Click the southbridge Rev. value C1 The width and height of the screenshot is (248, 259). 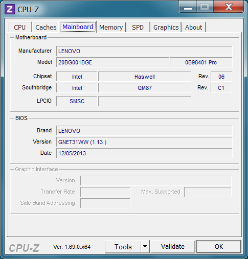click(x=221, y=88)
